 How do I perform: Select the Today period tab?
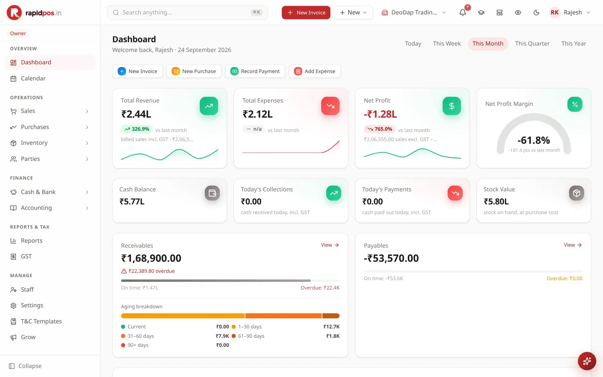point(413,44)
